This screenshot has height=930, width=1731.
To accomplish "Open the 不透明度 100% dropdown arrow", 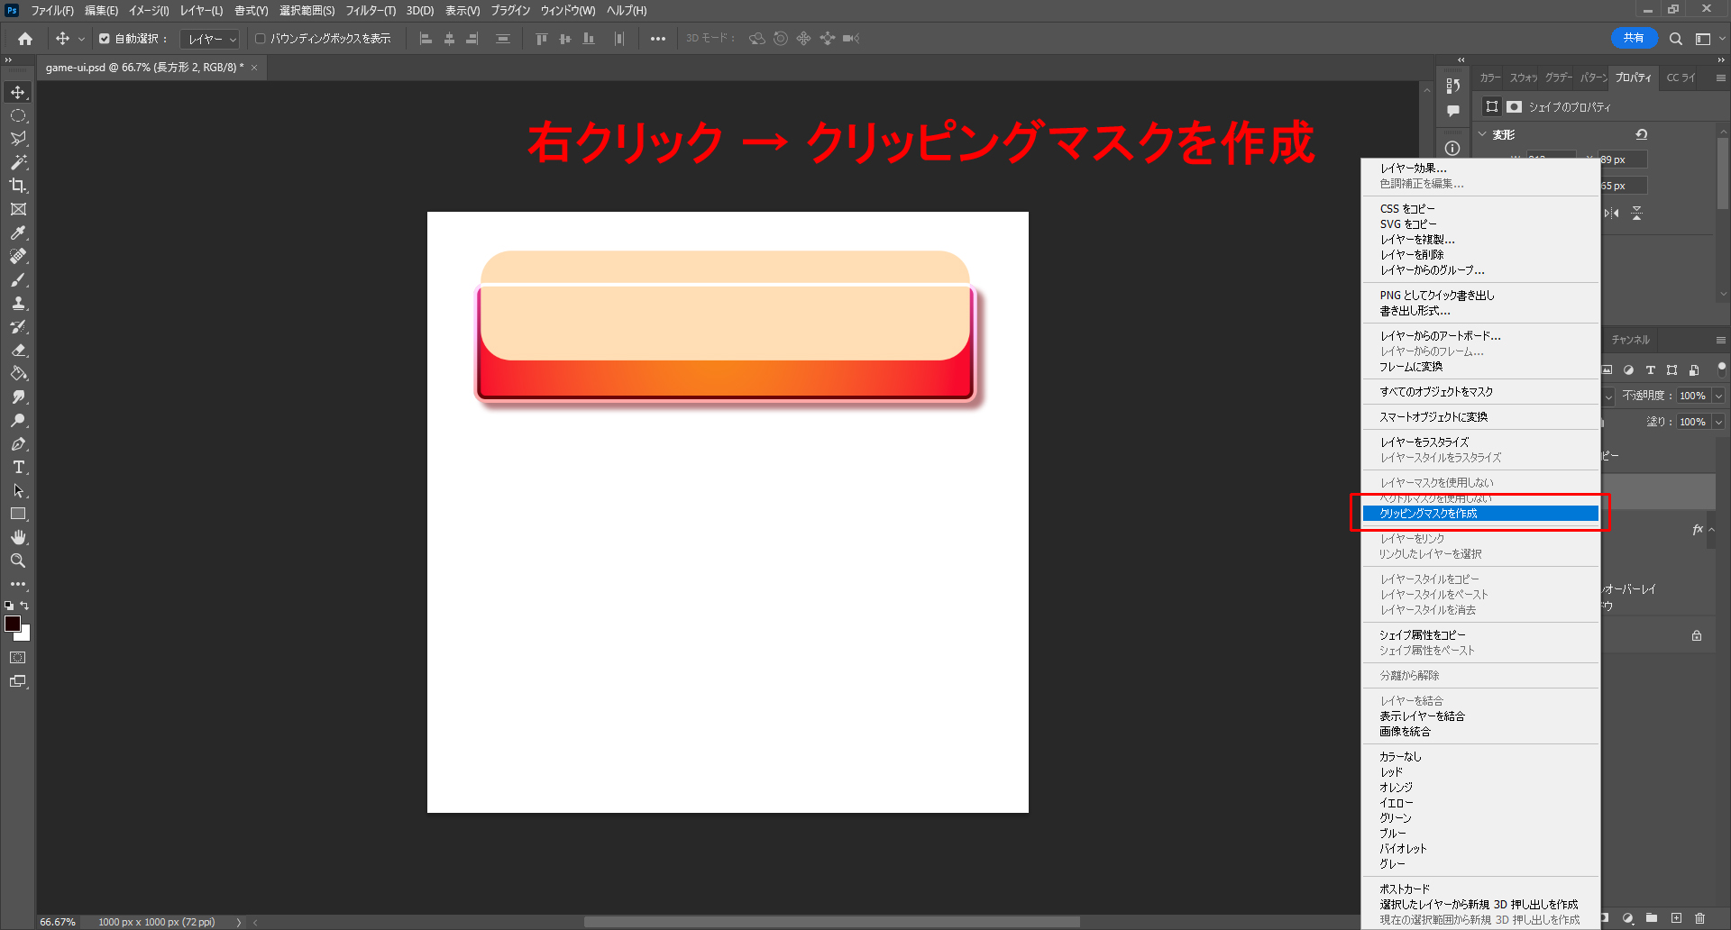I will coord(1718,396).
